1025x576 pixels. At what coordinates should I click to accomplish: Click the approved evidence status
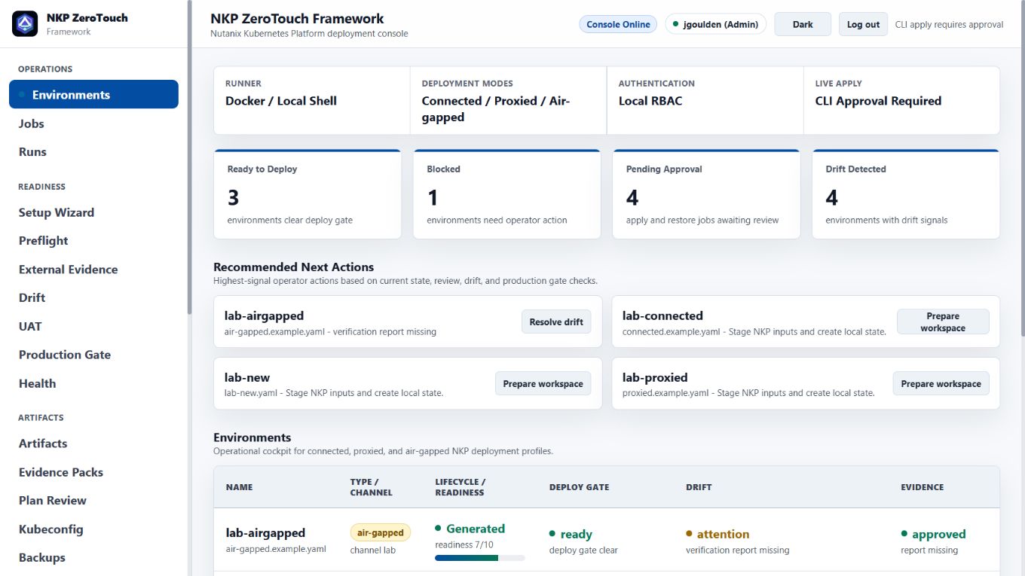(x=933, y=534)
